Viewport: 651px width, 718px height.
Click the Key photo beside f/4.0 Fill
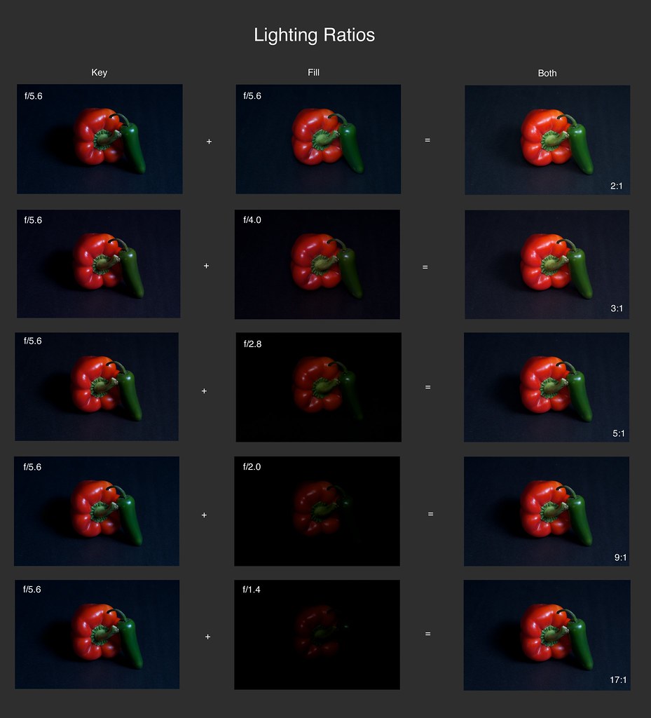coord(98,264)
